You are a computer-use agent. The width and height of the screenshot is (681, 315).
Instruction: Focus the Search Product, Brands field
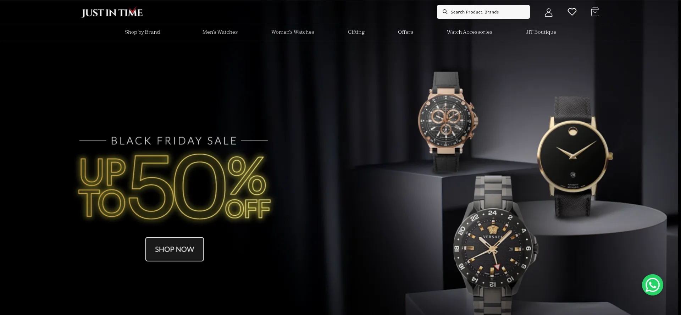point(483,12)
